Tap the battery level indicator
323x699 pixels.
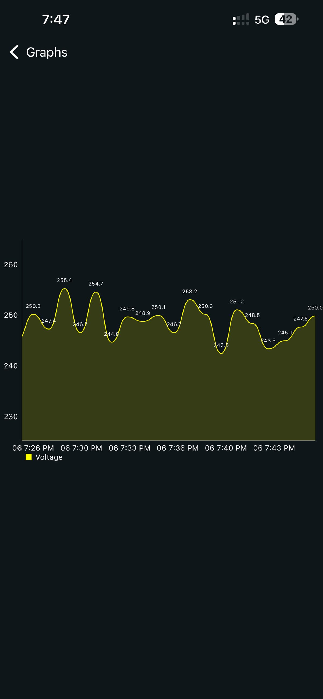(286, 19)
